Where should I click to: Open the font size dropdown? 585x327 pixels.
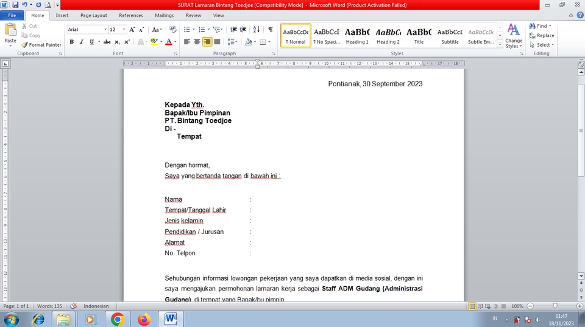124,29
